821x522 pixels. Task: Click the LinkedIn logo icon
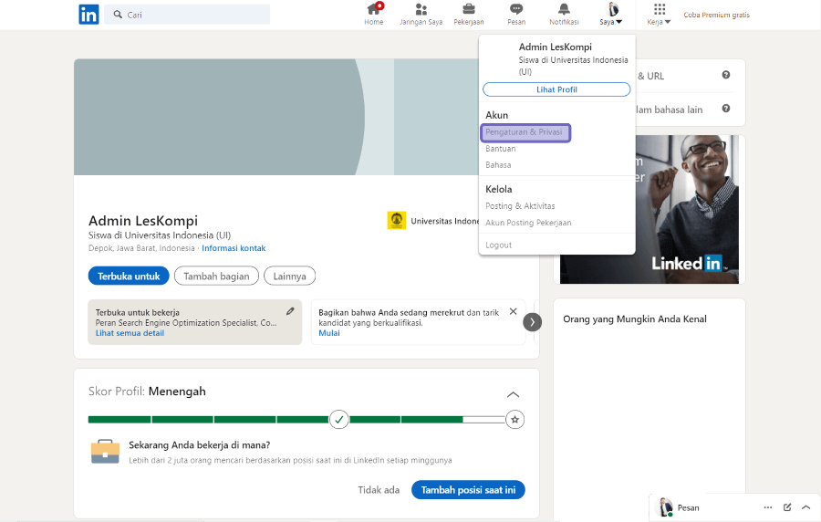tap(88, 15)
